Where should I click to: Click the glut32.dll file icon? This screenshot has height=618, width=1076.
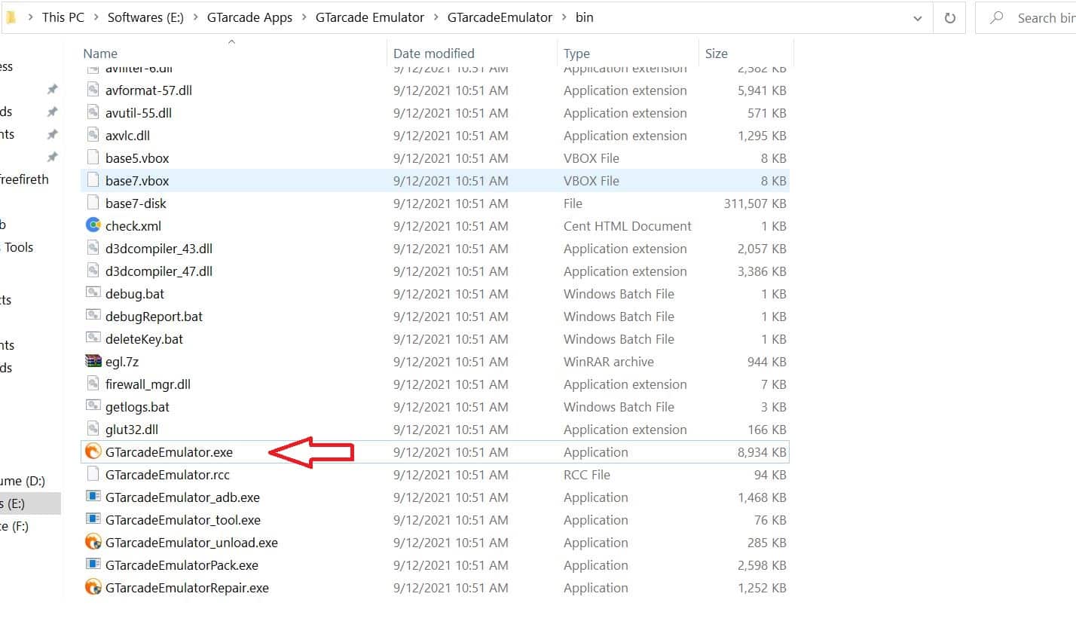[93, 430]
